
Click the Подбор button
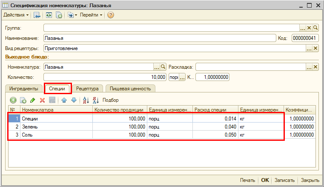[111, 100]
